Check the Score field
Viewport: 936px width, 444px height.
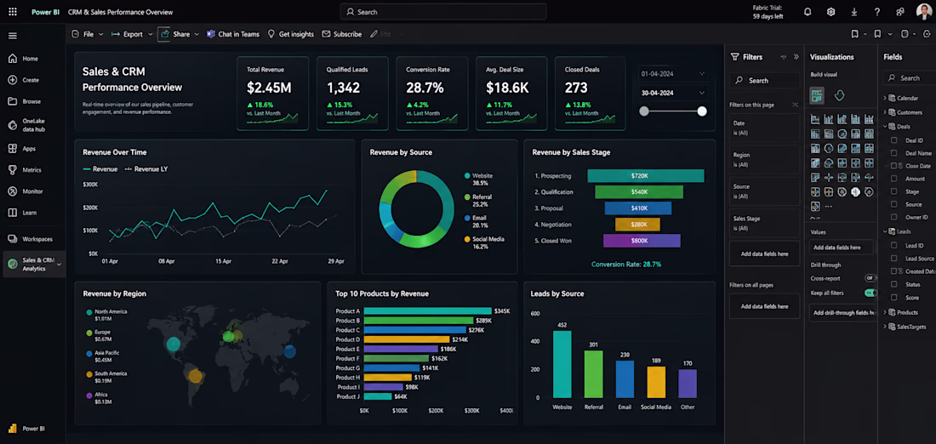point(893,297)
